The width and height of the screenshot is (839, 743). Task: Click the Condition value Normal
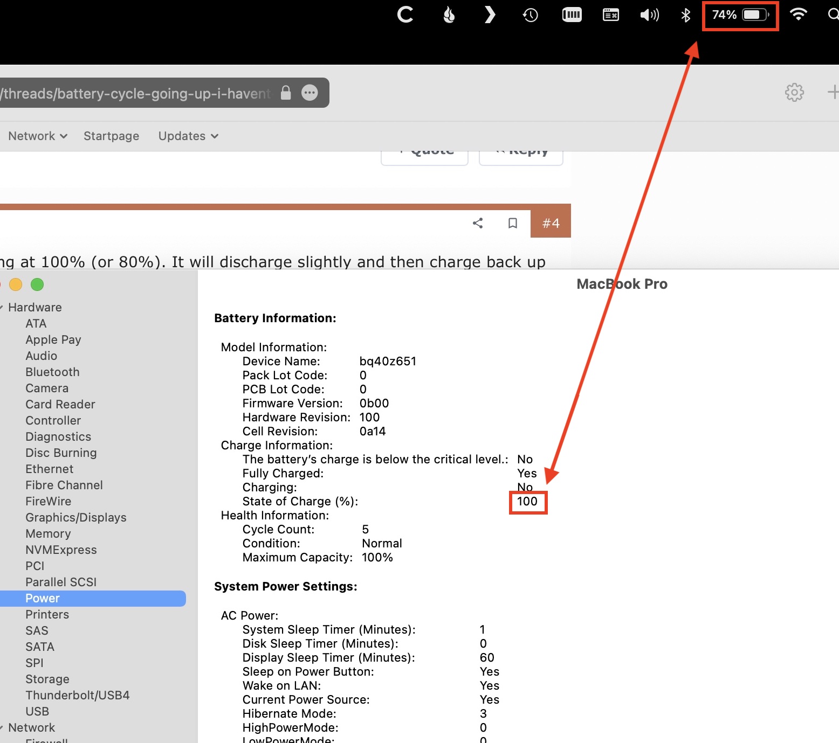382,543
